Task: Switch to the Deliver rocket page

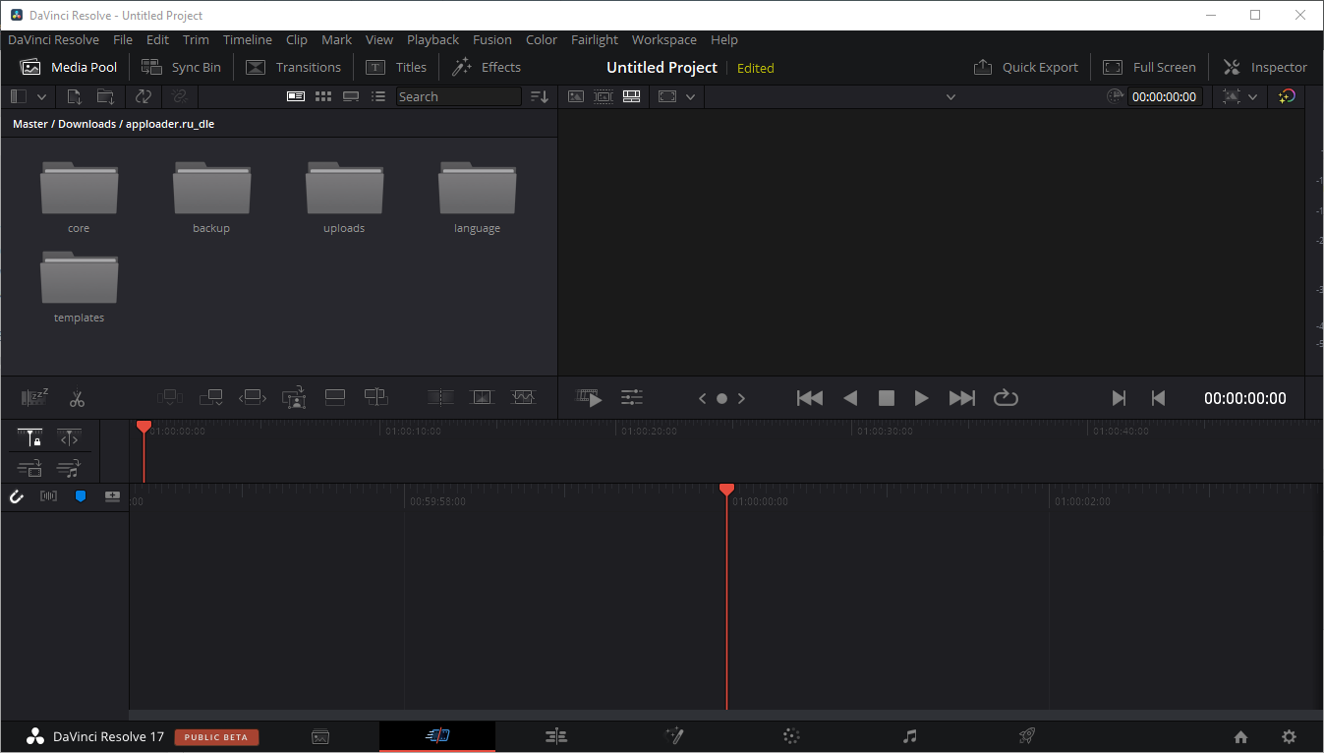Action: pyautogui.click(x=1027, y=736)
